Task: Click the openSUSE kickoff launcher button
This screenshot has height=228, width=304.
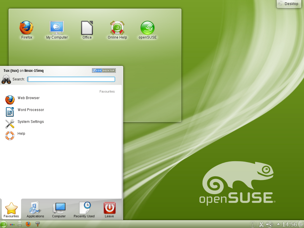Action: (x=4, y=224)
